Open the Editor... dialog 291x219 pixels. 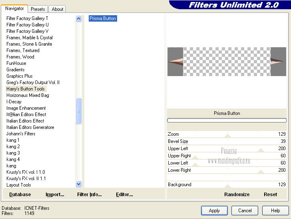(124, 195)
